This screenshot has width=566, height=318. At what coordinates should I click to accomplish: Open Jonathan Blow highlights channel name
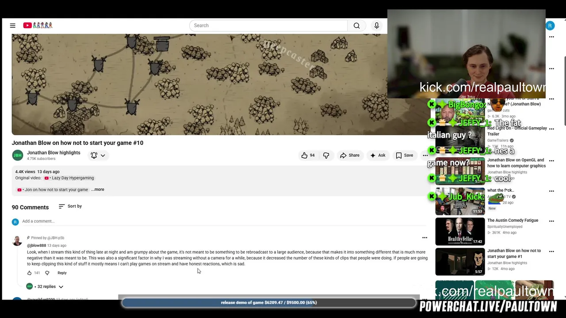click(x=54, y=153)
